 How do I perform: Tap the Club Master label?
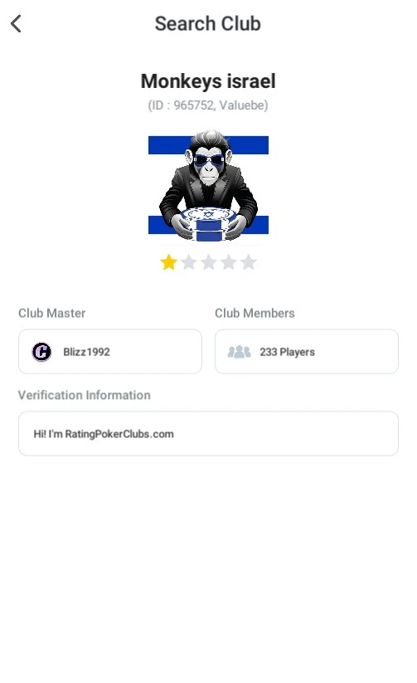(x=51, y=313)
